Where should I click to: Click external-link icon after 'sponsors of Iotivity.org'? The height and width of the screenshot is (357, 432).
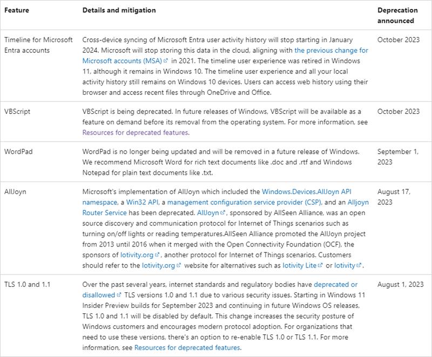pyautogui.click(x=157, y=255)
